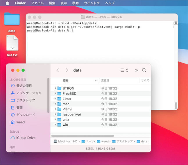Open ダウンロード in the sidebar
The image size is (188, 165).
[x=23, y=115]
